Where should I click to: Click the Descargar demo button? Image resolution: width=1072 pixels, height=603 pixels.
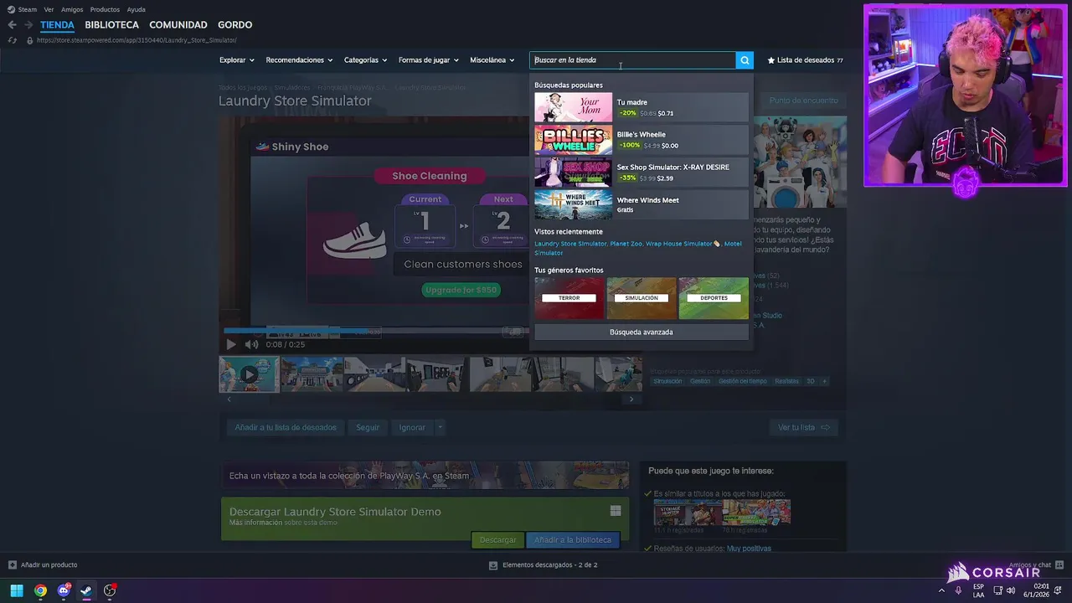coord(497,540)
